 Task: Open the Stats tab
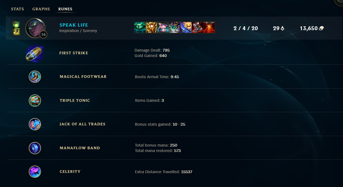coord(17,9)
